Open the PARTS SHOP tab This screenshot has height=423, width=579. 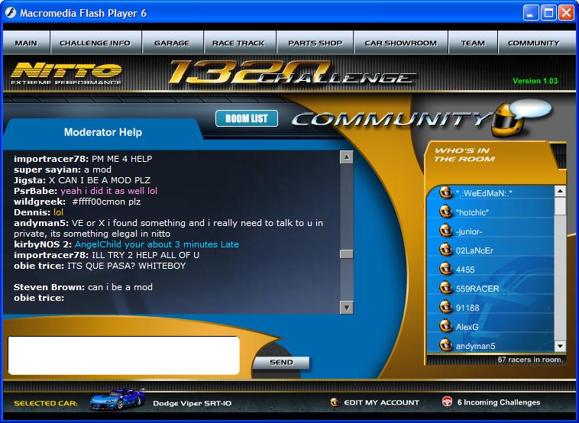315,43
